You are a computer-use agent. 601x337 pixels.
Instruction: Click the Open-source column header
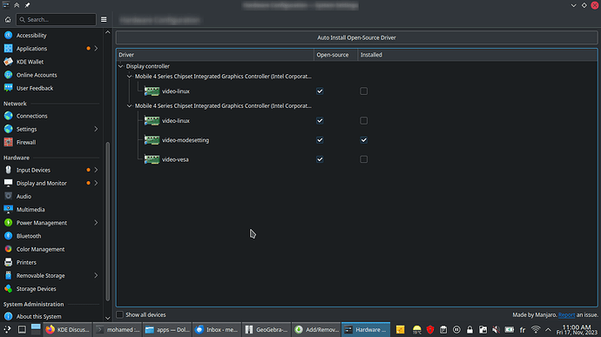coord(335,55)
